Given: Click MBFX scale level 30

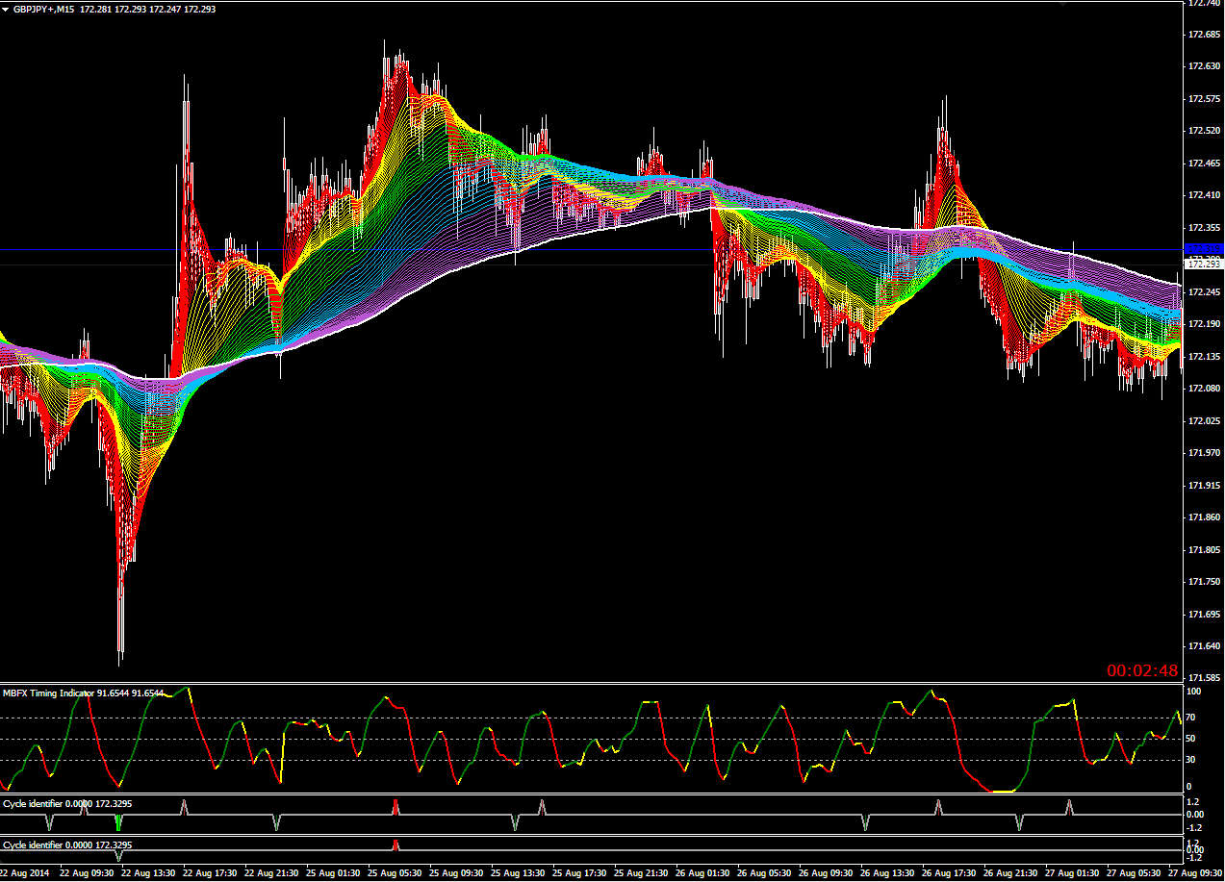Looking at the screenshot, I should 1192,760.
